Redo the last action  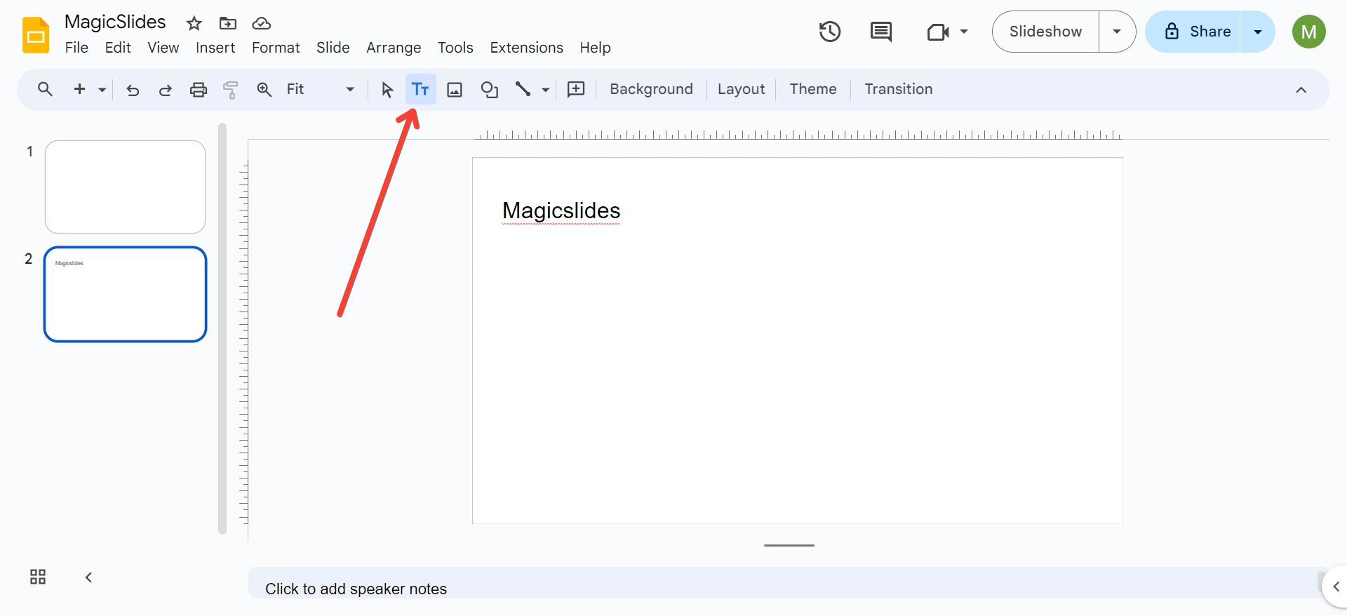click(x=166, y=90)
